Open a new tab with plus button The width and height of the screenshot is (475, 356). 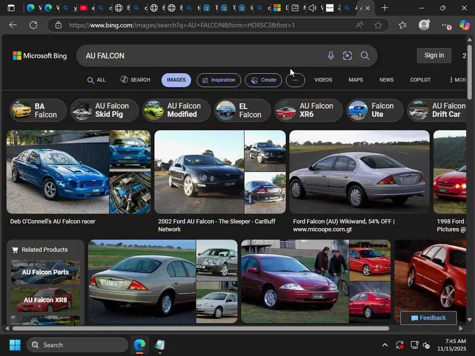click(x=385, y=8)
